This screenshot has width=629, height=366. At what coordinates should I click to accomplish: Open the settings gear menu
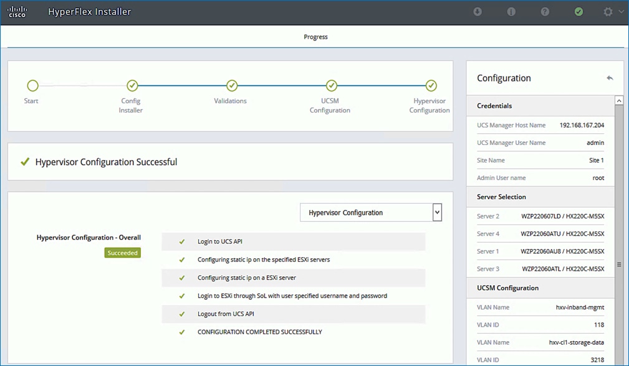point(608,12)
